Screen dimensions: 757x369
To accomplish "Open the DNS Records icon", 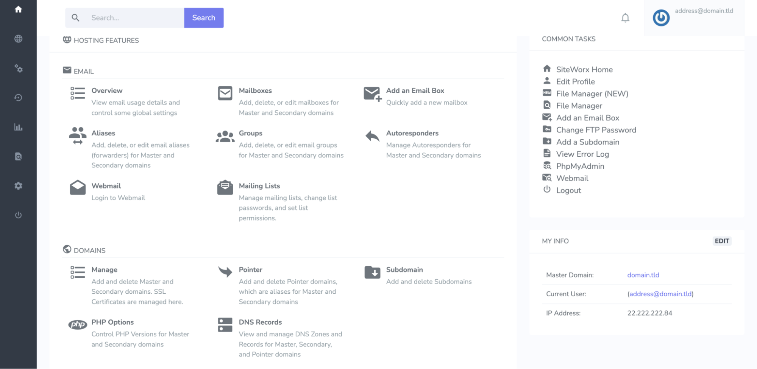I will [x=225, y=325].
